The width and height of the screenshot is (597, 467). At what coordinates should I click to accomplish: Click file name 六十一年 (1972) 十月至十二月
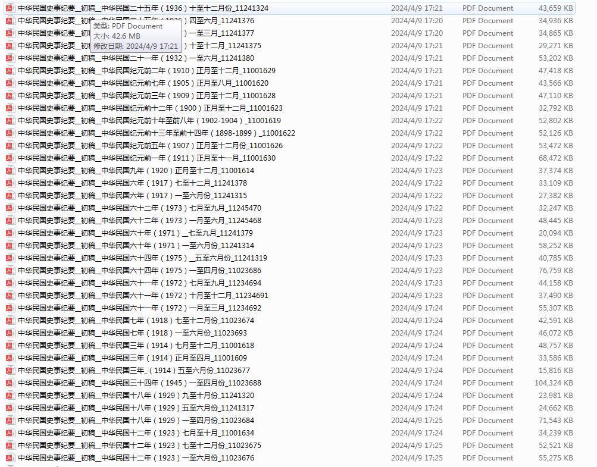click(143, 296)
